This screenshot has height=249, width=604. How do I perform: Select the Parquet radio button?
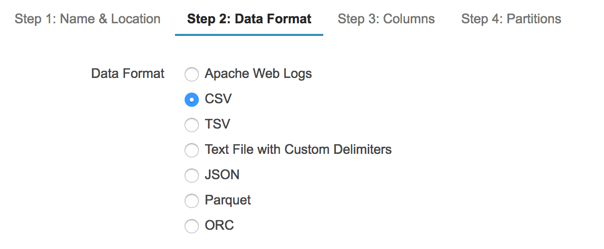tap(192, 201)
